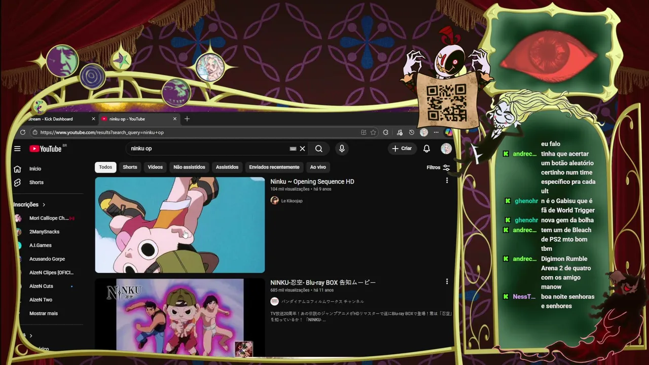Open browser history clock icon

(412, 132)
